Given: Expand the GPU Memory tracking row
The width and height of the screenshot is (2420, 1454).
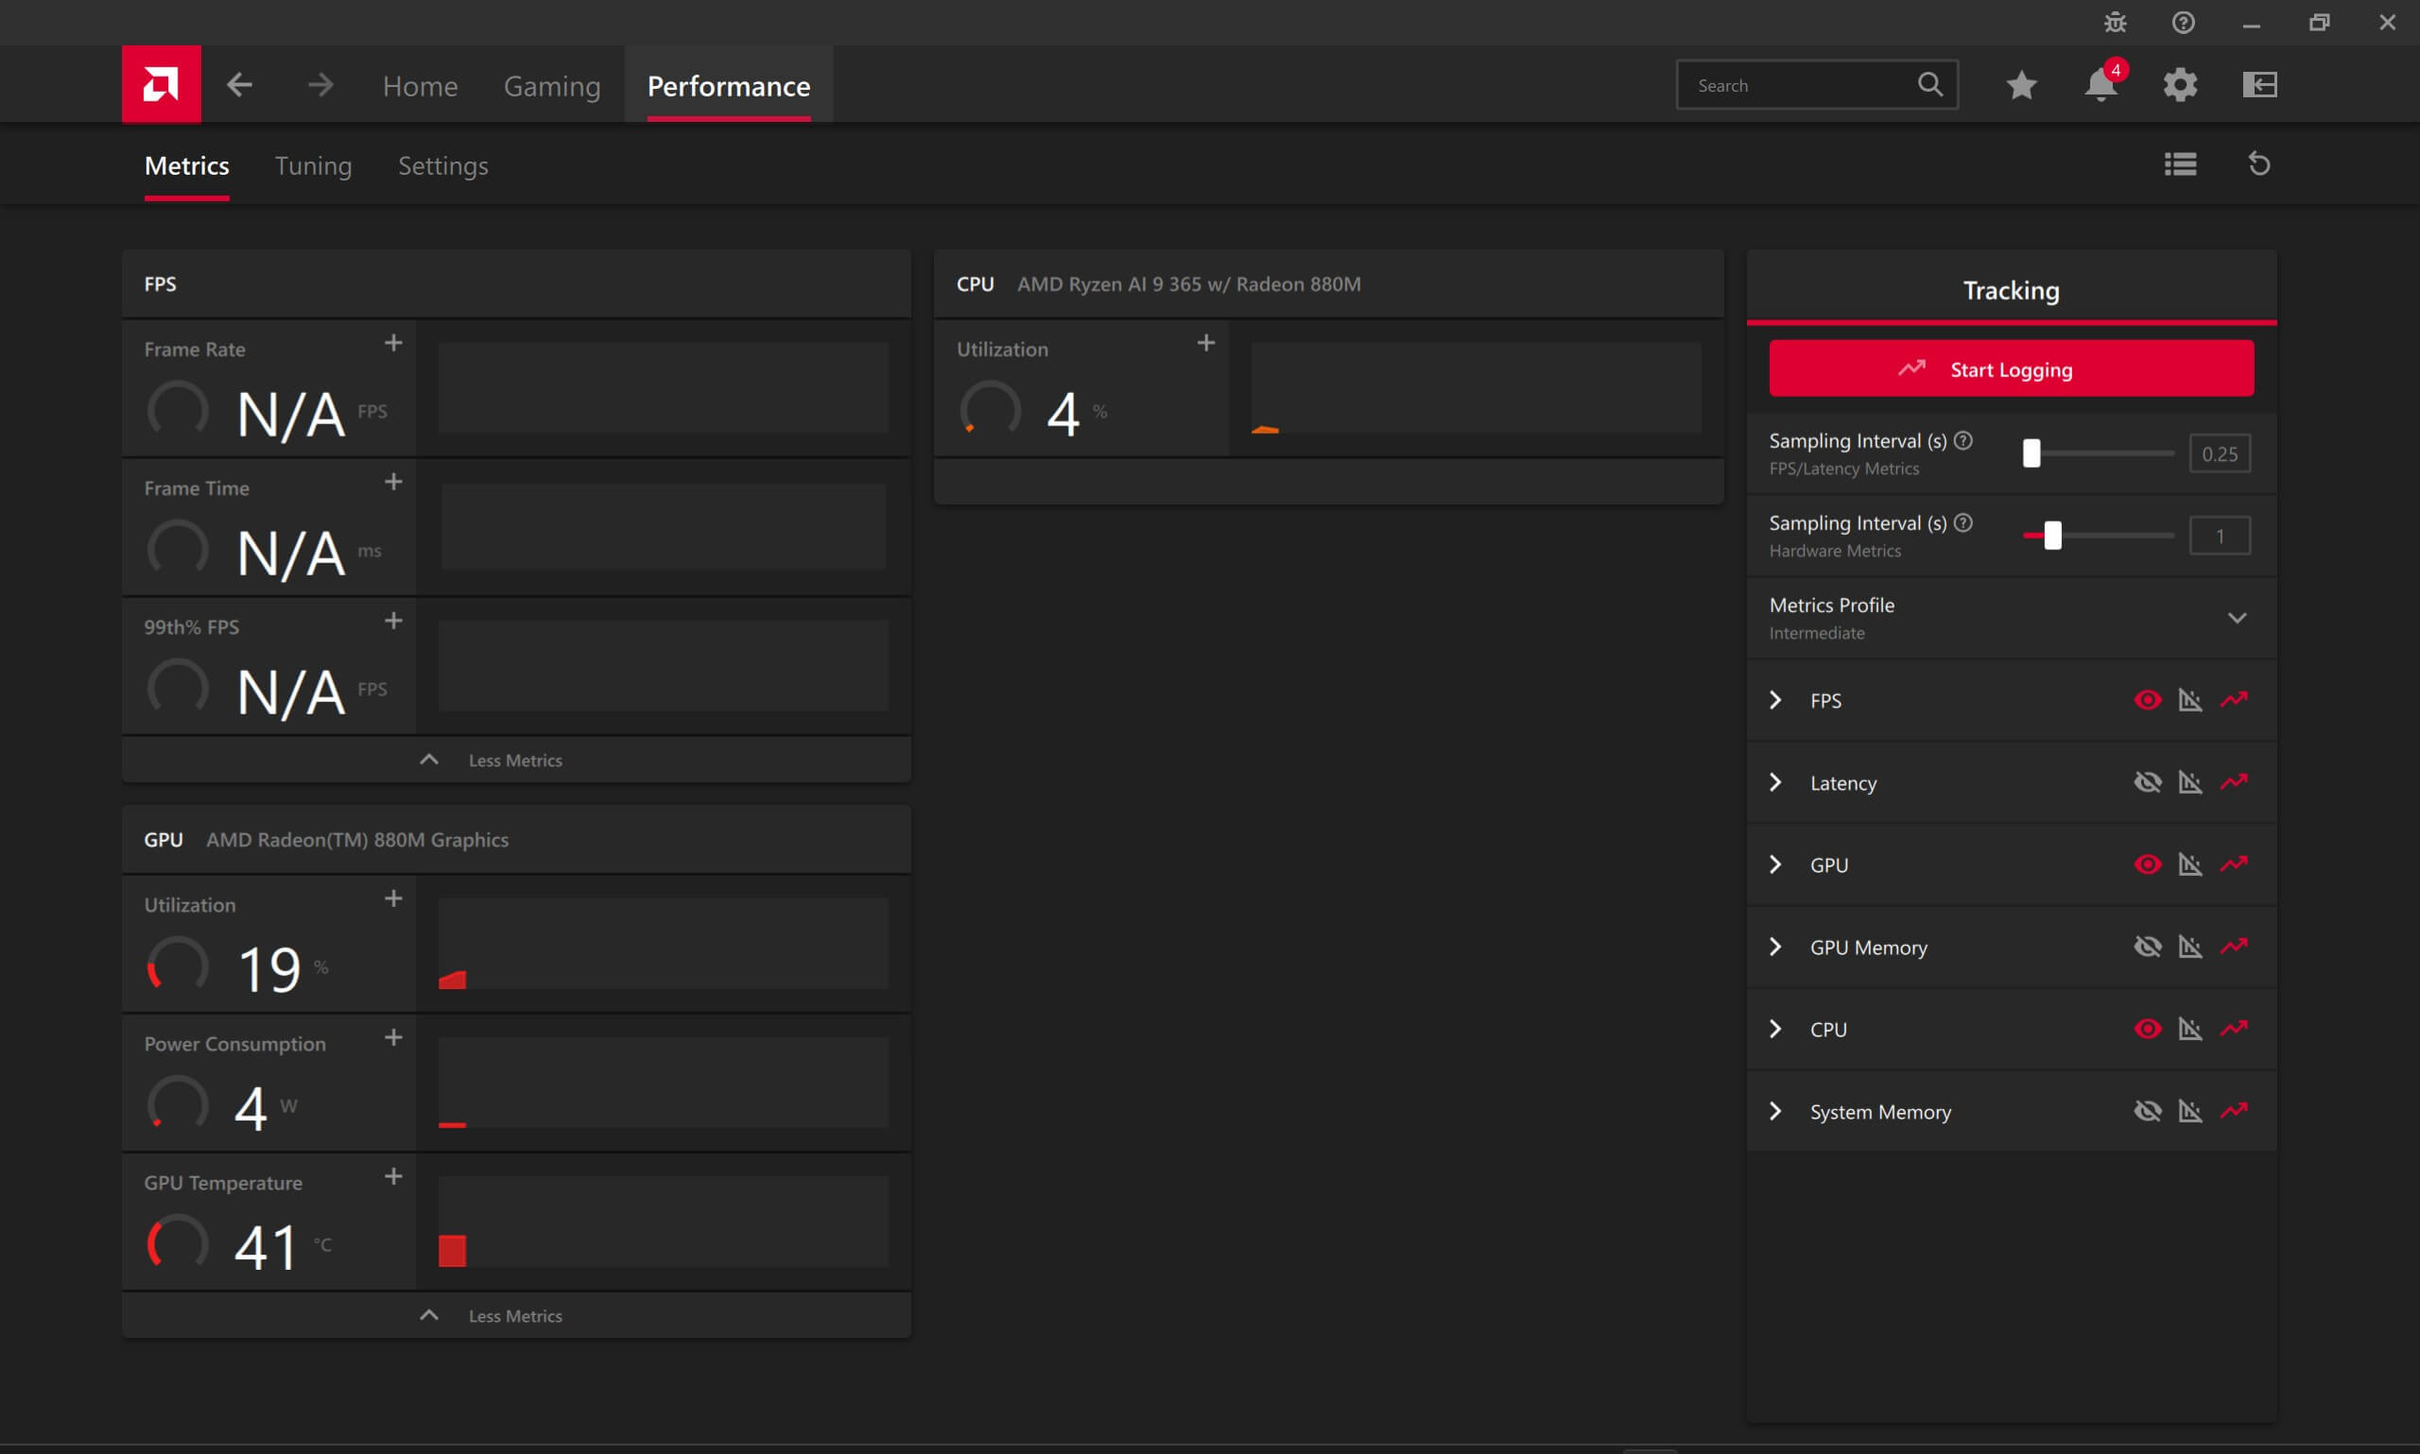Looking at the screenshot, I should tap(1775, 948).
